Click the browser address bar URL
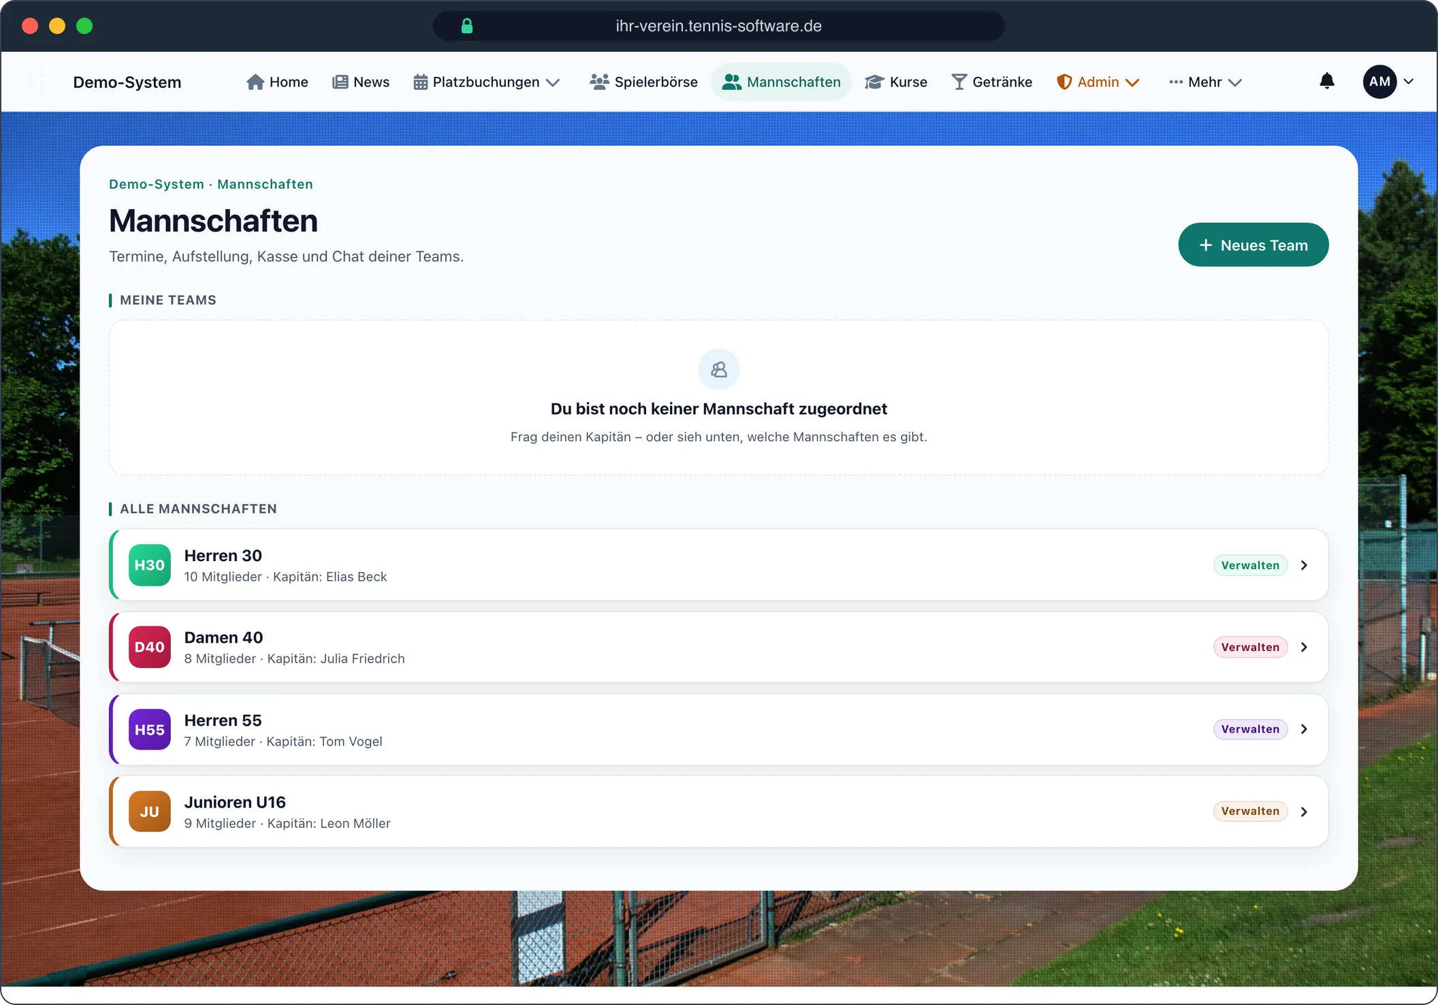The width and height of the screenshot is (1438, 1005). 718,26
